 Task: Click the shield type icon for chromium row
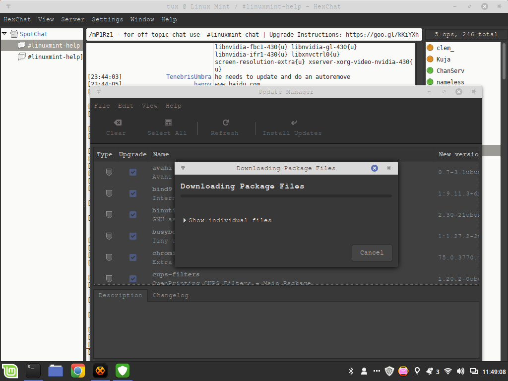coord(109,257)
